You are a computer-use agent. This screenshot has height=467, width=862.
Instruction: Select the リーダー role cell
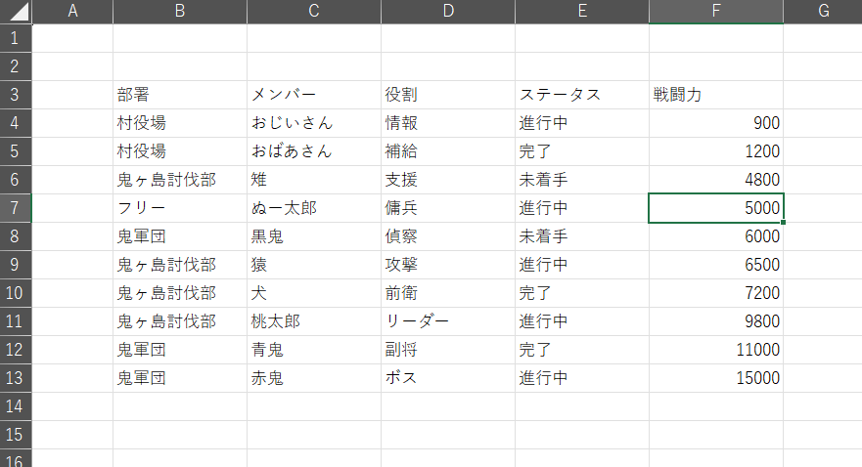[448, 321]
